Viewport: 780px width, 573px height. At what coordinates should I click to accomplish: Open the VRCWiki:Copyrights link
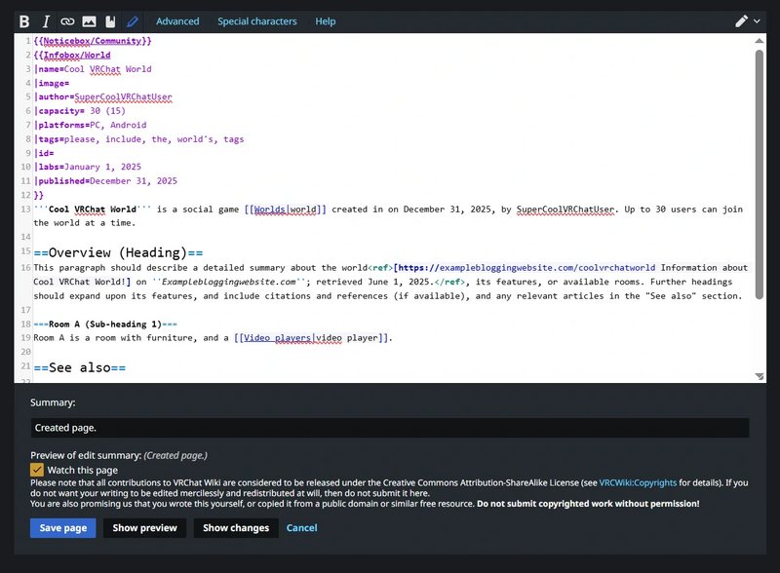point(638,482)
